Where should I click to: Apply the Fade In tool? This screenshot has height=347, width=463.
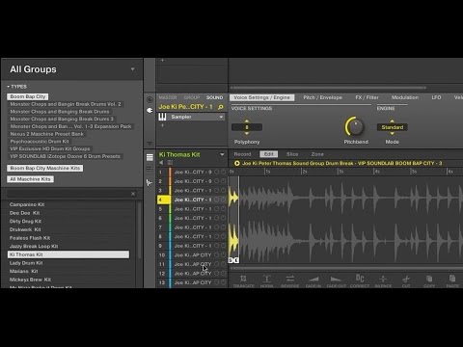pos(313,279)
